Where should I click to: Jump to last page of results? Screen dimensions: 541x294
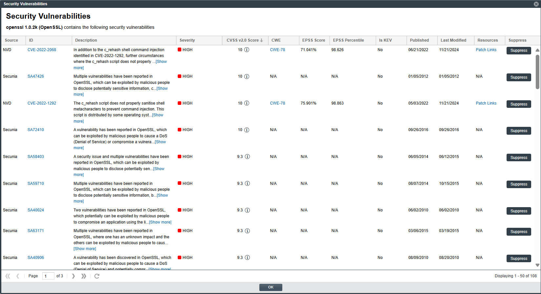[x=84, y=276]
